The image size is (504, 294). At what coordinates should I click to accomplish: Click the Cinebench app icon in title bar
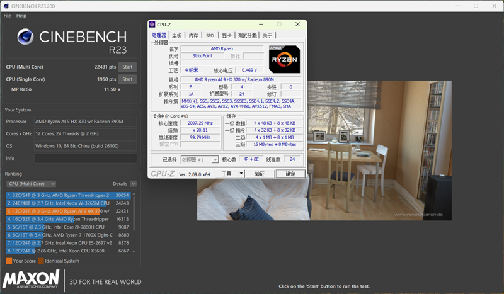(x=6, y=6)
